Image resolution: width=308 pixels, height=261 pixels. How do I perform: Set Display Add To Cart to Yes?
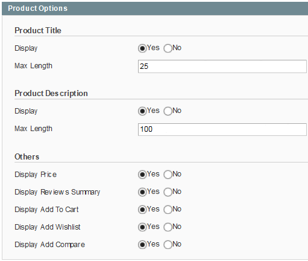[x=142, y=210]
